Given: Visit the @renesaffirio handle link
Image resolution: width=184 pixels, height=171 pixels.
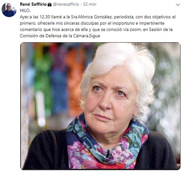Looking at the screenshot, I should [66, 4].
